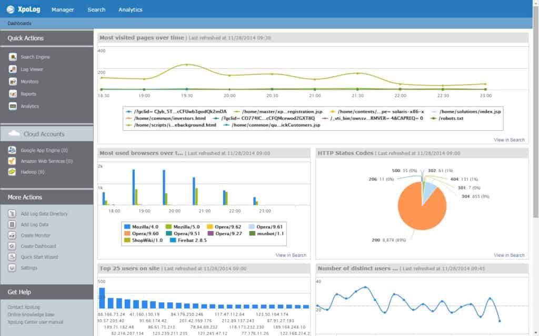Open the Search Engine quick action icon
The height and width of the screenshot is (336, 539).
pos(13,57)
